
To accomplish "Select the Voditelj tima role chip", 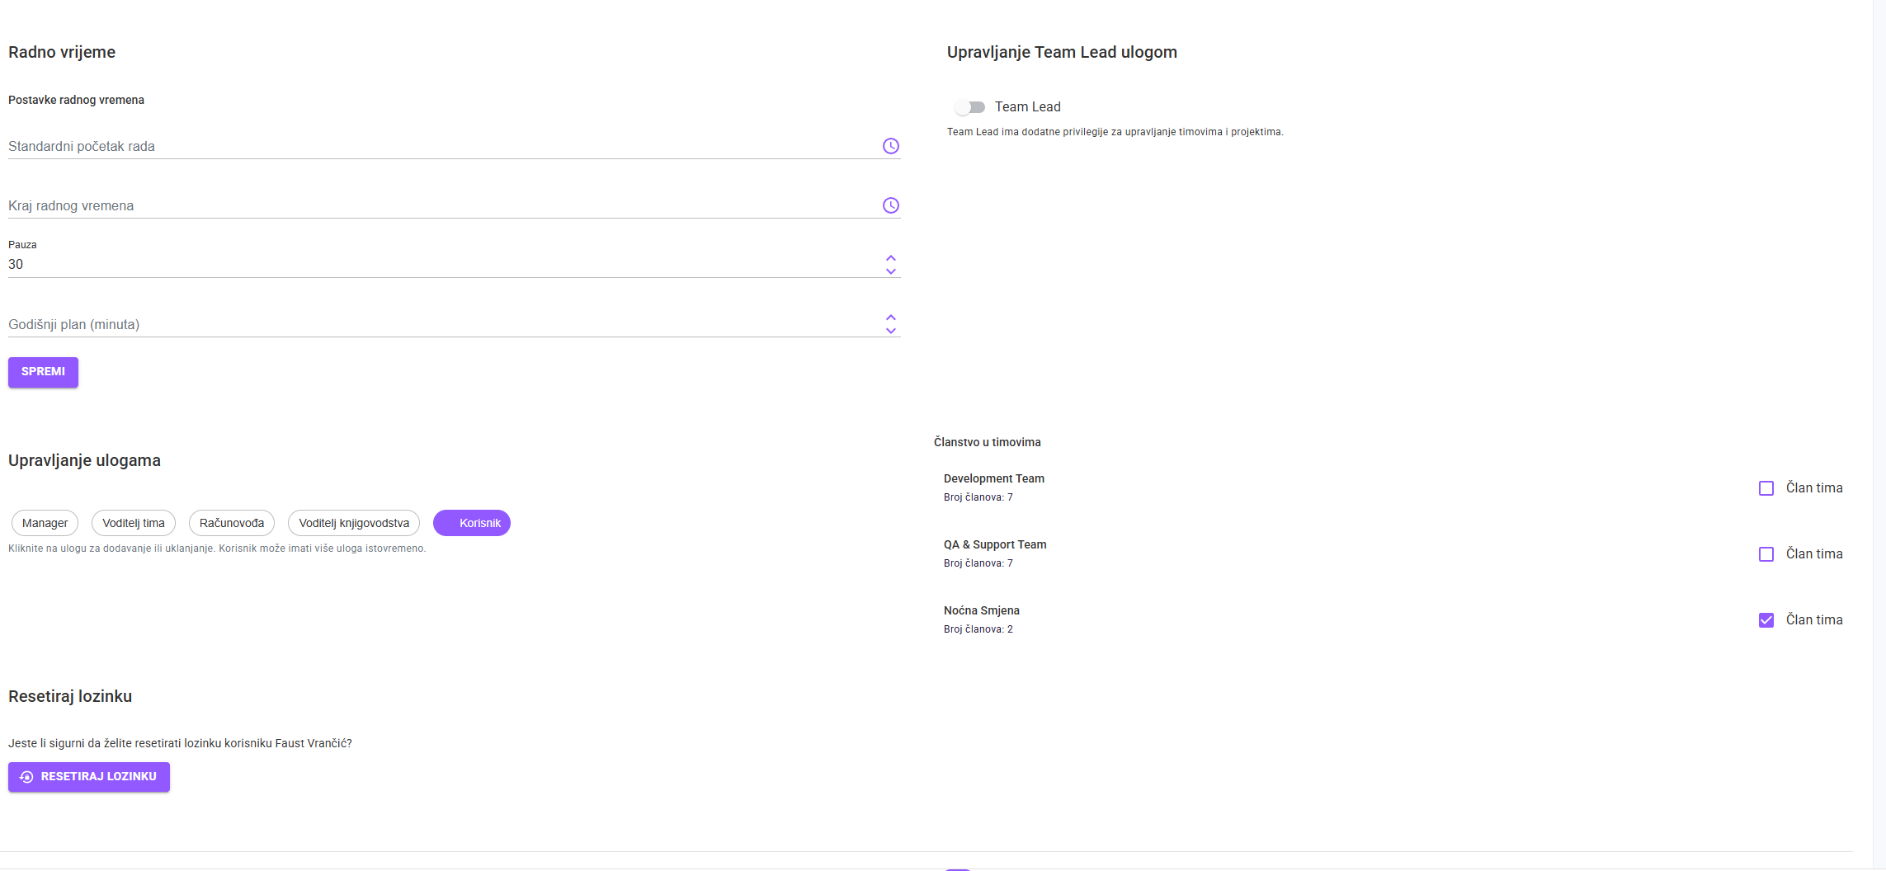I will pyautogui.click(x=134, y=523).
